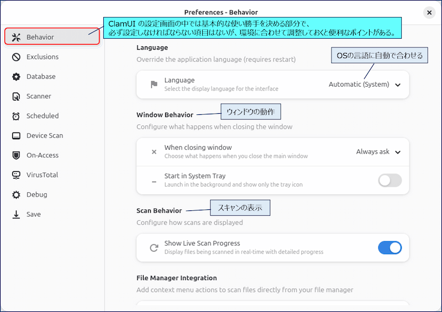Open the Always ask closing-window dropdown
Viewport: 442px width, 312px height.
pyautogui.click(x=378, y=152)
